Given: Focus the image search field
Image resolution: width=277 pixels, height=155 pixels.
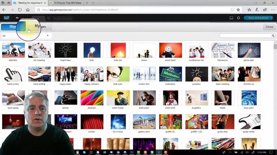Looking at the screenshot, I should (x=245, y=36).
